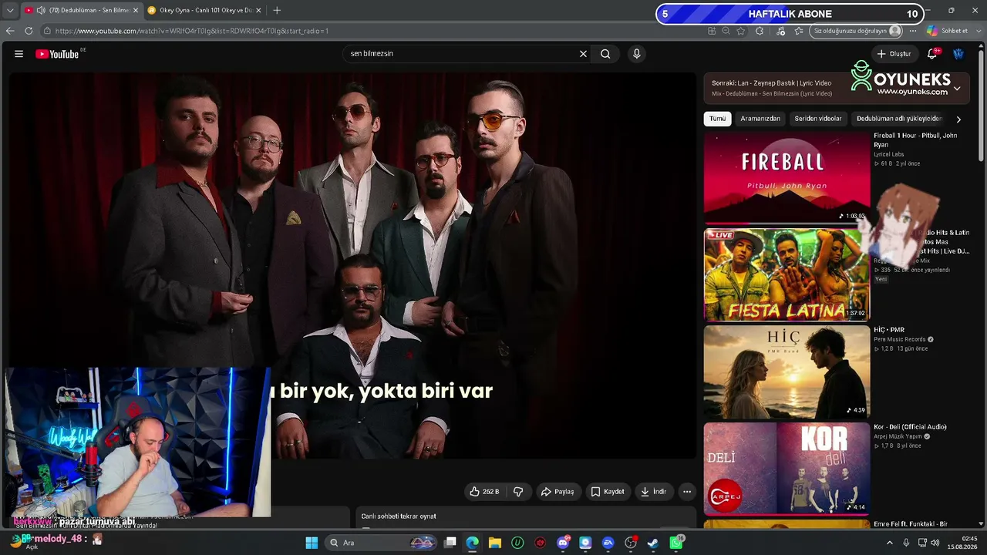
Task: Expand the dropdown arrow beside Sohbet et
Action: tap(979, 31)
